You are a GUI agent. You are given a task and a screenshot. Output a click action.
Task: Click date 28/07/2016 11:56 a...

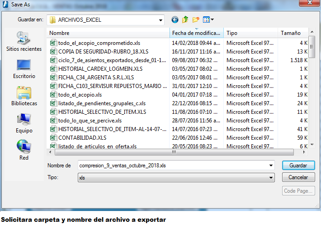196,121
